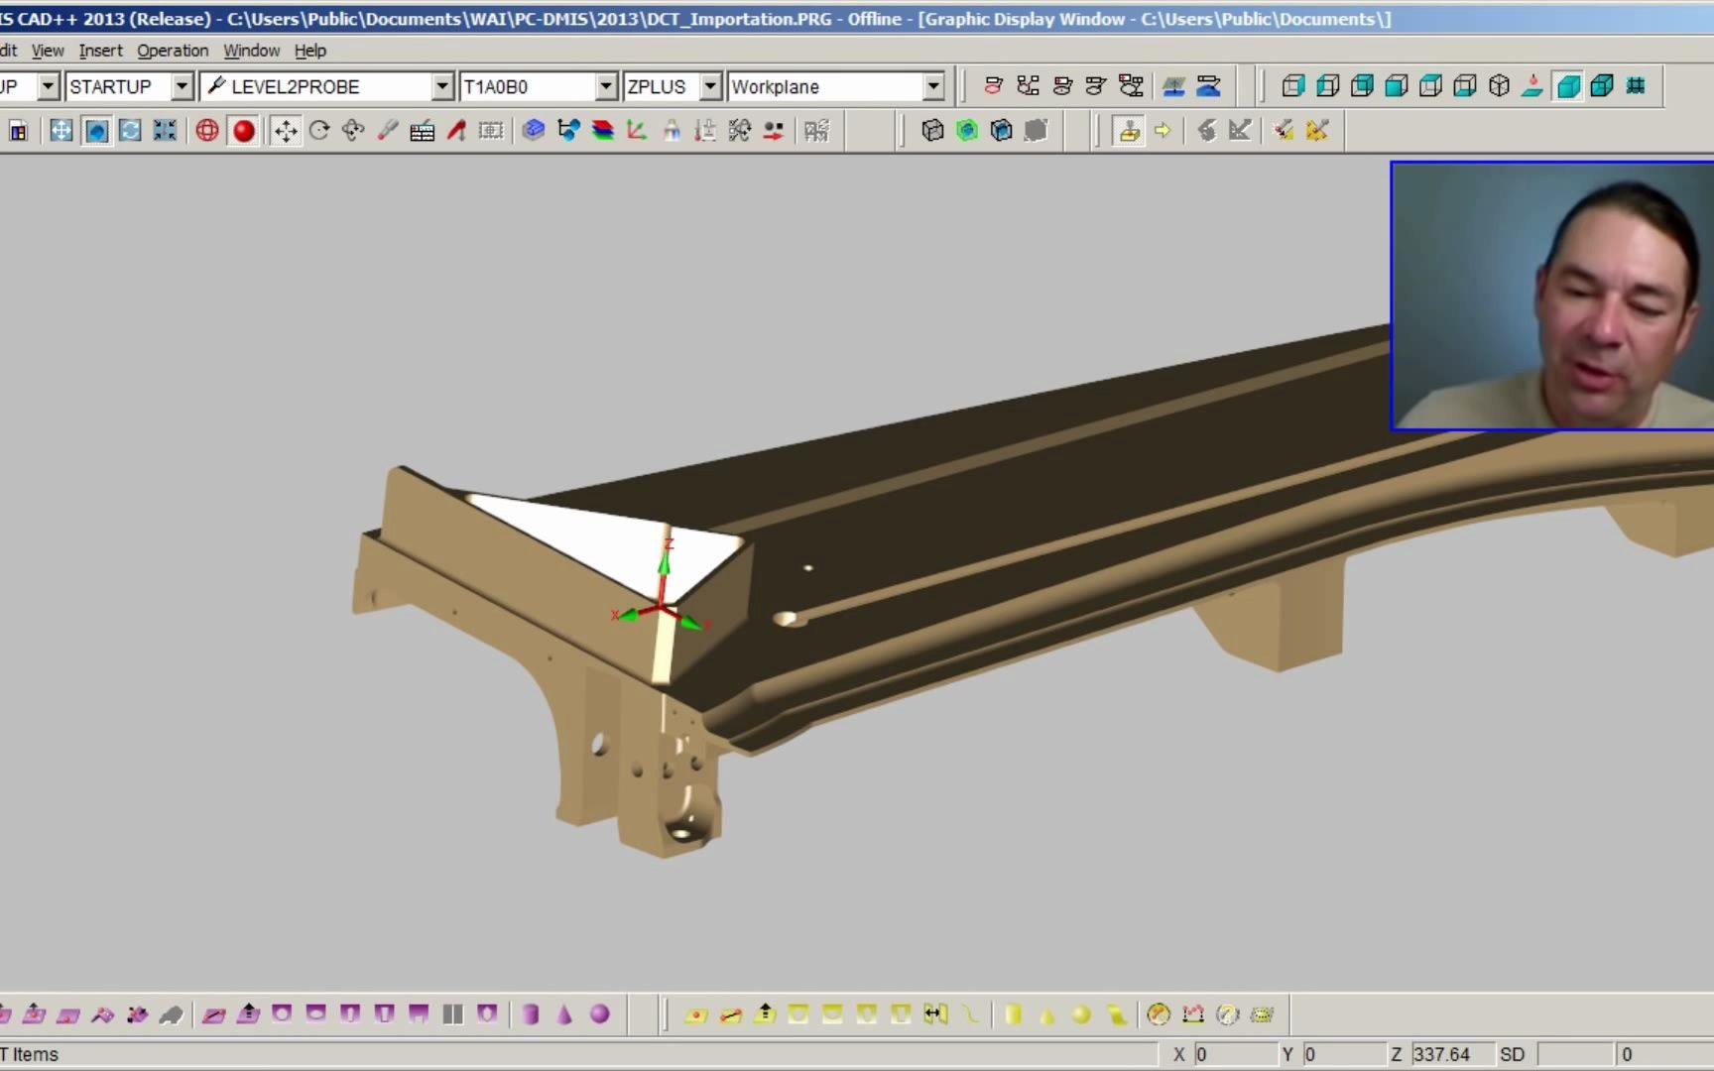This screenshot has width=1714, height=1071.
Task: Activate the Rotate view tool
Action: [319, 130]
